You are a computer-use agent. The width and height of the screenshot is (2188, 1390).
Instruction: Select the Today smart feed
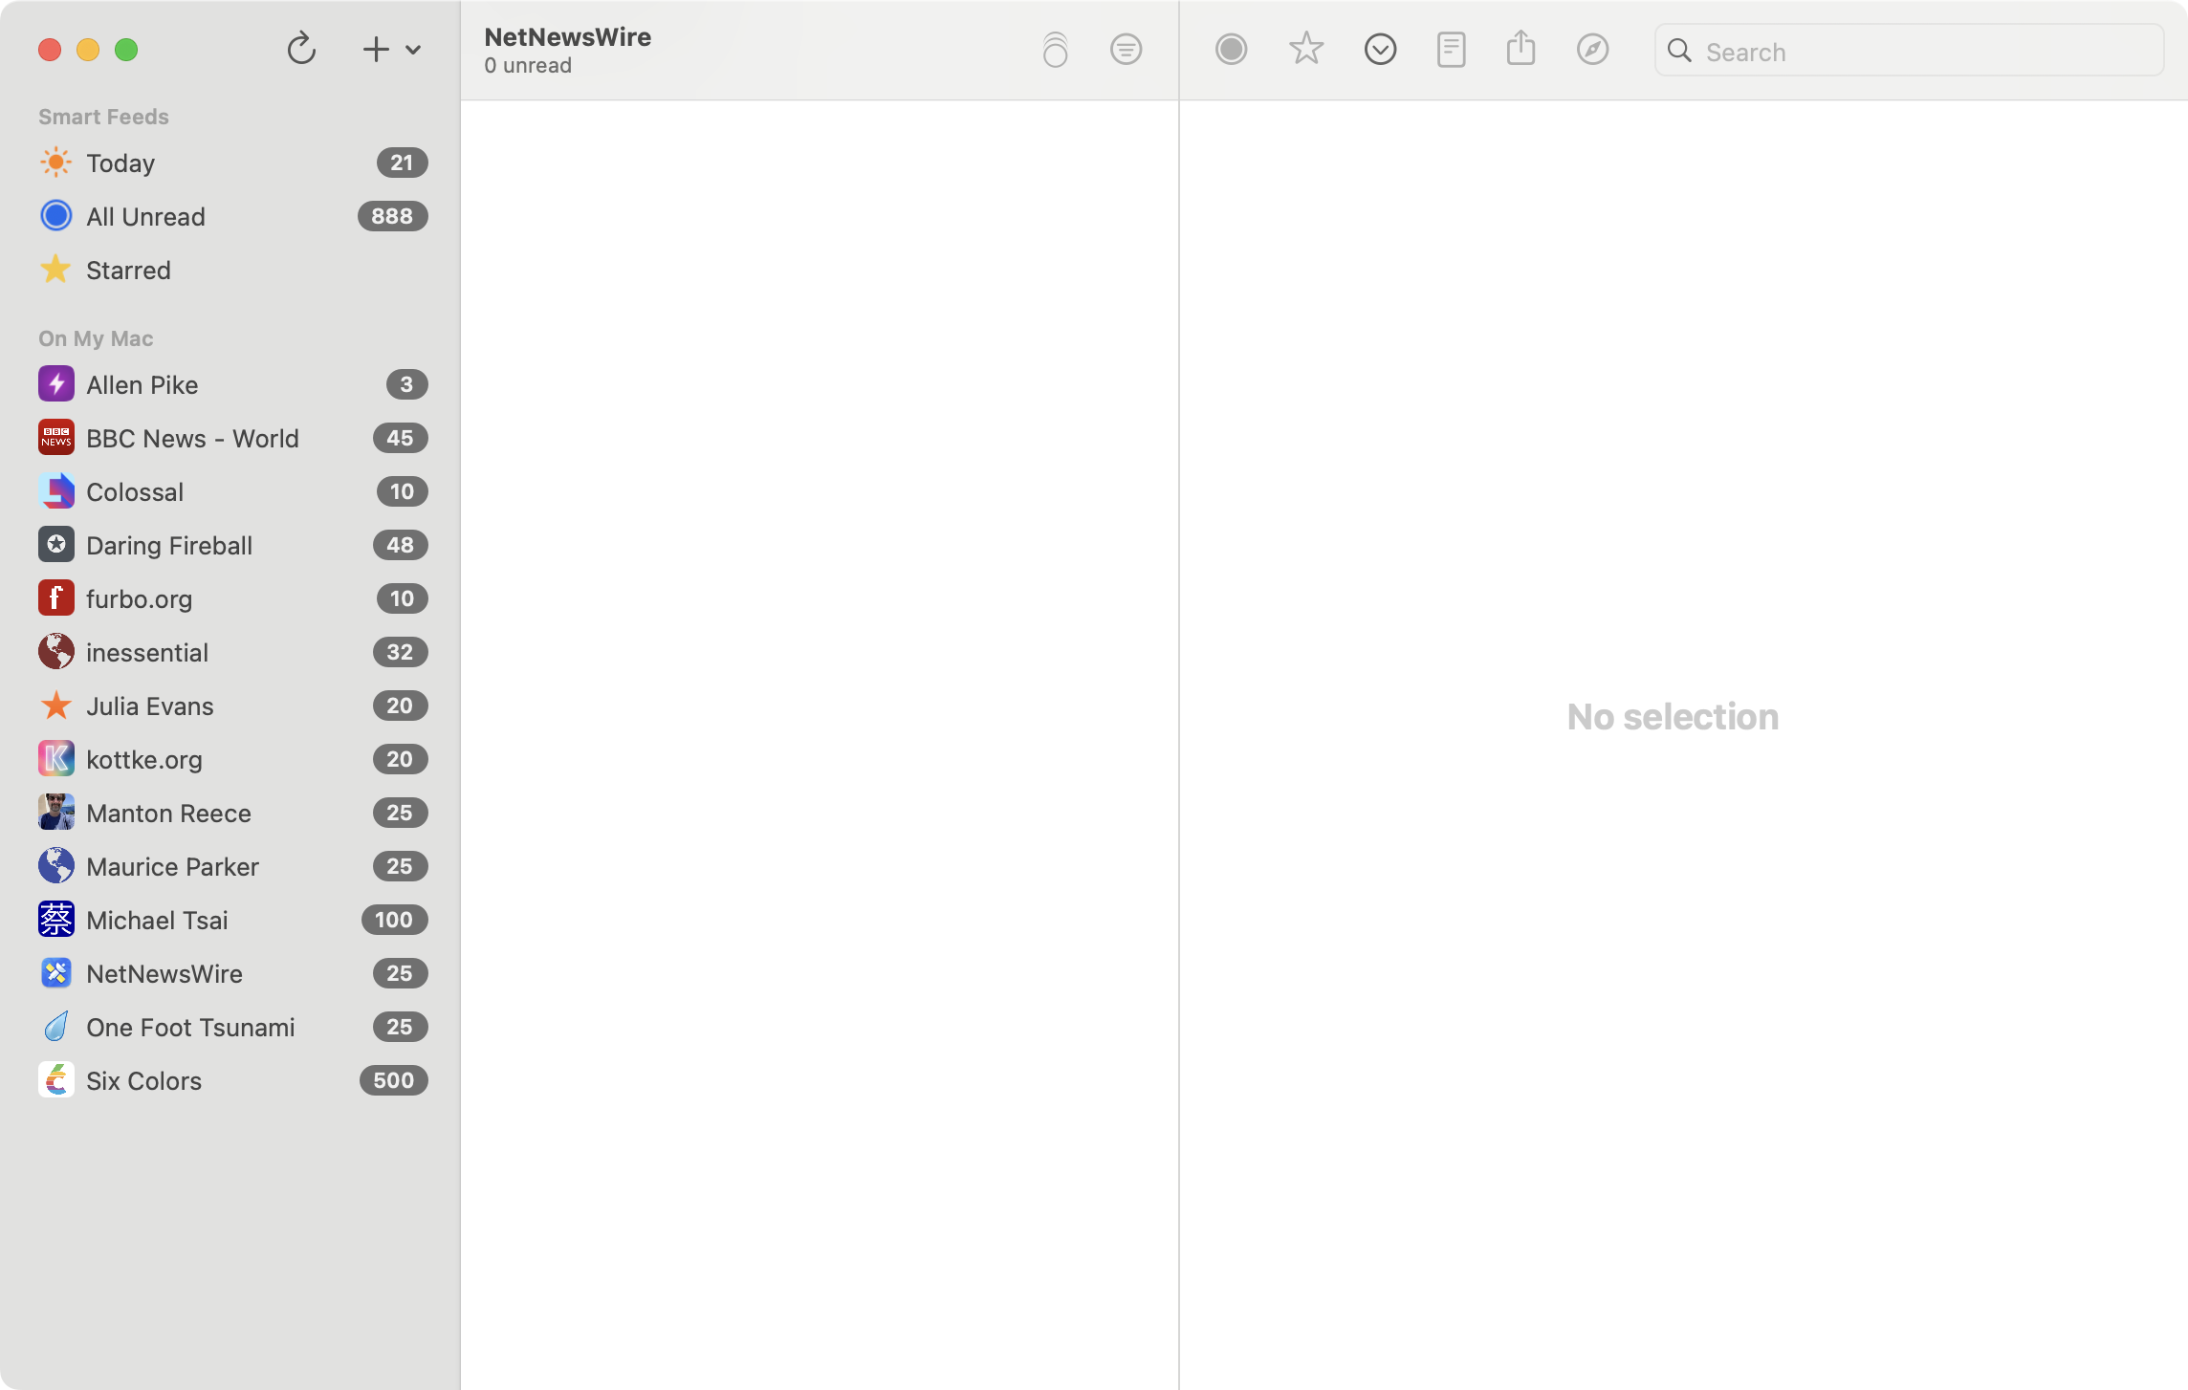pyautogui.click(x=120, y=163)
